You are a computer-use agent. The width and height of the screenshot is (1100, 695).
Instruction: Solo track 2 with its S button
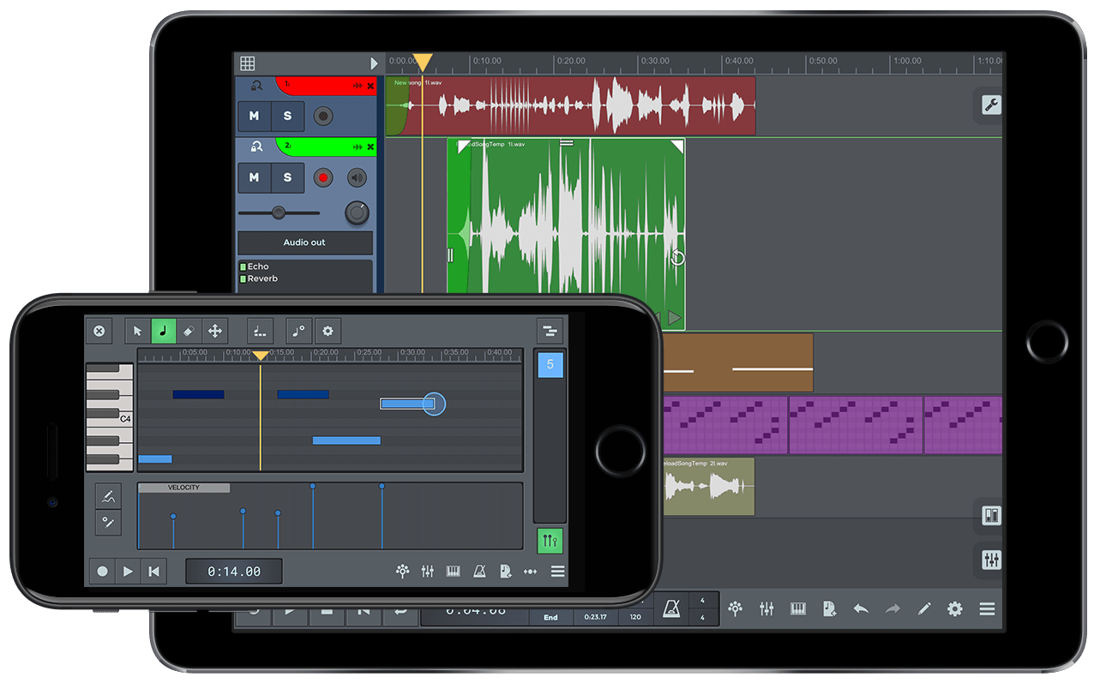click(287, 177)
